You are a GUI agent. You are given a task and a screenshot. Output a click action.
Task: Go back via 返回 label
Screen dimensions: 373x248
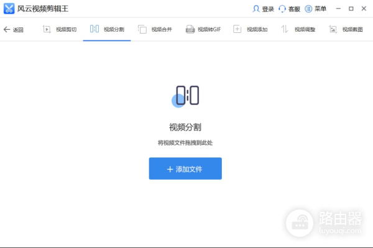tap(18, 30)
